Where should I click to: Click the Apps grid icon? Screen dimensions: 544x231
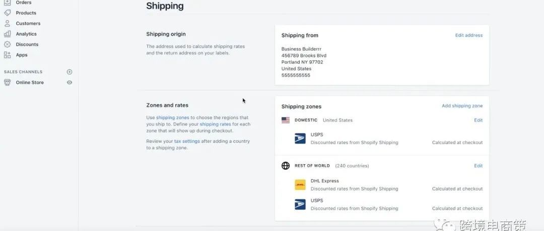coord(7,55)
